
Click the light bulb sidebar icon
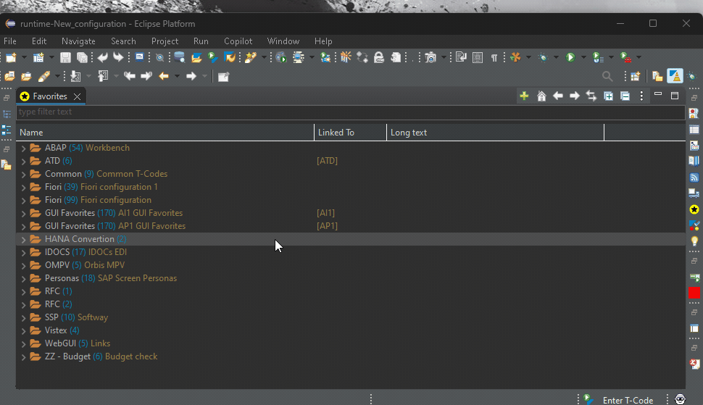pyautogui.click(x=694, y=241)
